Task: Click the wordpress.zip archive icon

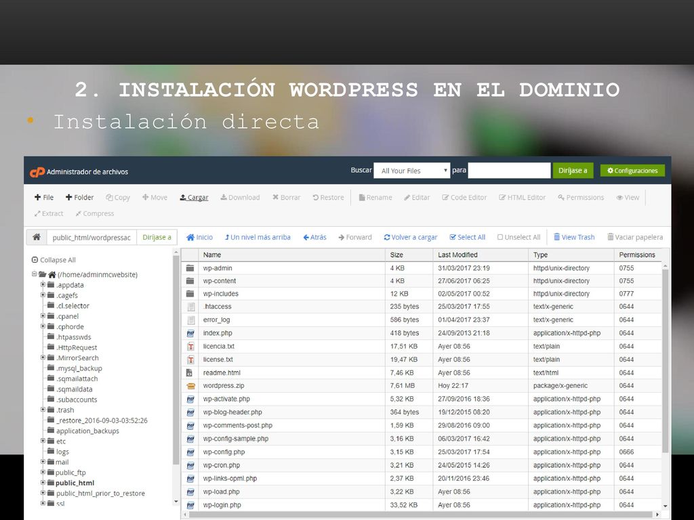Action: 190,386
